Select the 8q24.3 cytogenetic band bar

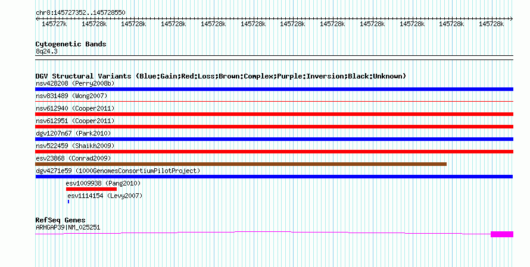(274, 58)
